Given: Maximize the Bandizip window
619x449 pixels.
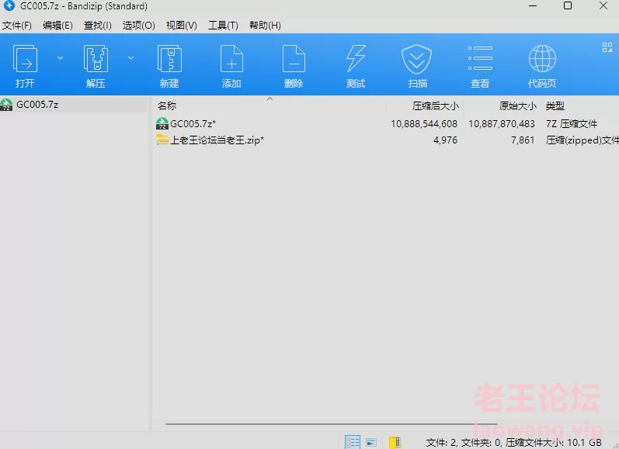Looking at the screenshot, I should (x=568, y=6).
